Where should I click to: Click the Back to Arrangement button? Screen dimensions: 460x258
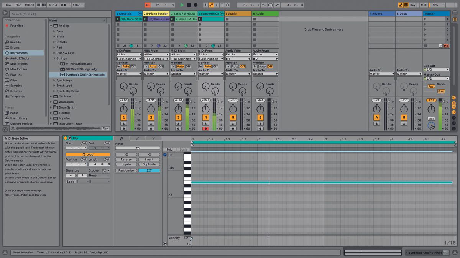coord(446,45)
